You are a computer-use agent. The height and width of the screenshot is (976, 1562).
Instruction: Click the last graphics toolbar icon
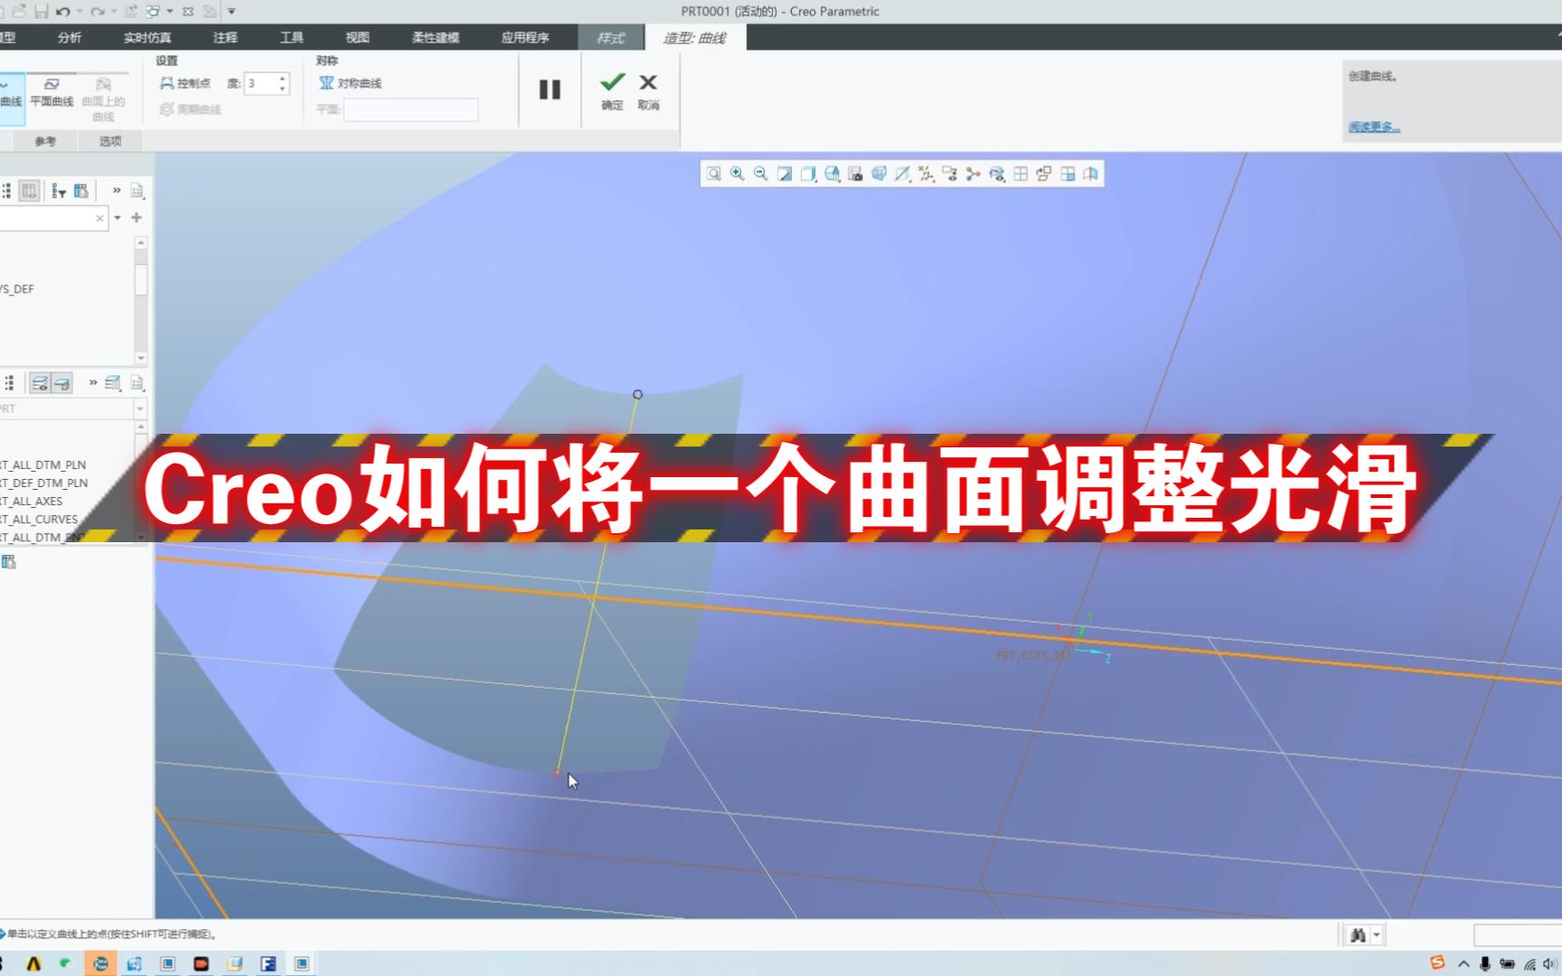pyautogui.click(x=1091, y=174)
